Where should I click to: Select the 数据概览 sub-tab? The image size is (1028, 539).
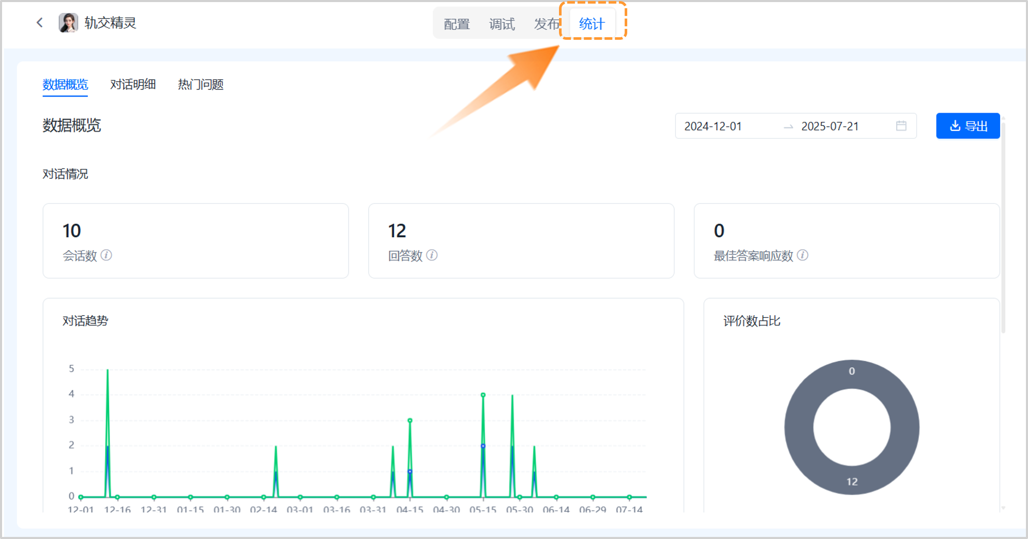click(x=65, y=84)
